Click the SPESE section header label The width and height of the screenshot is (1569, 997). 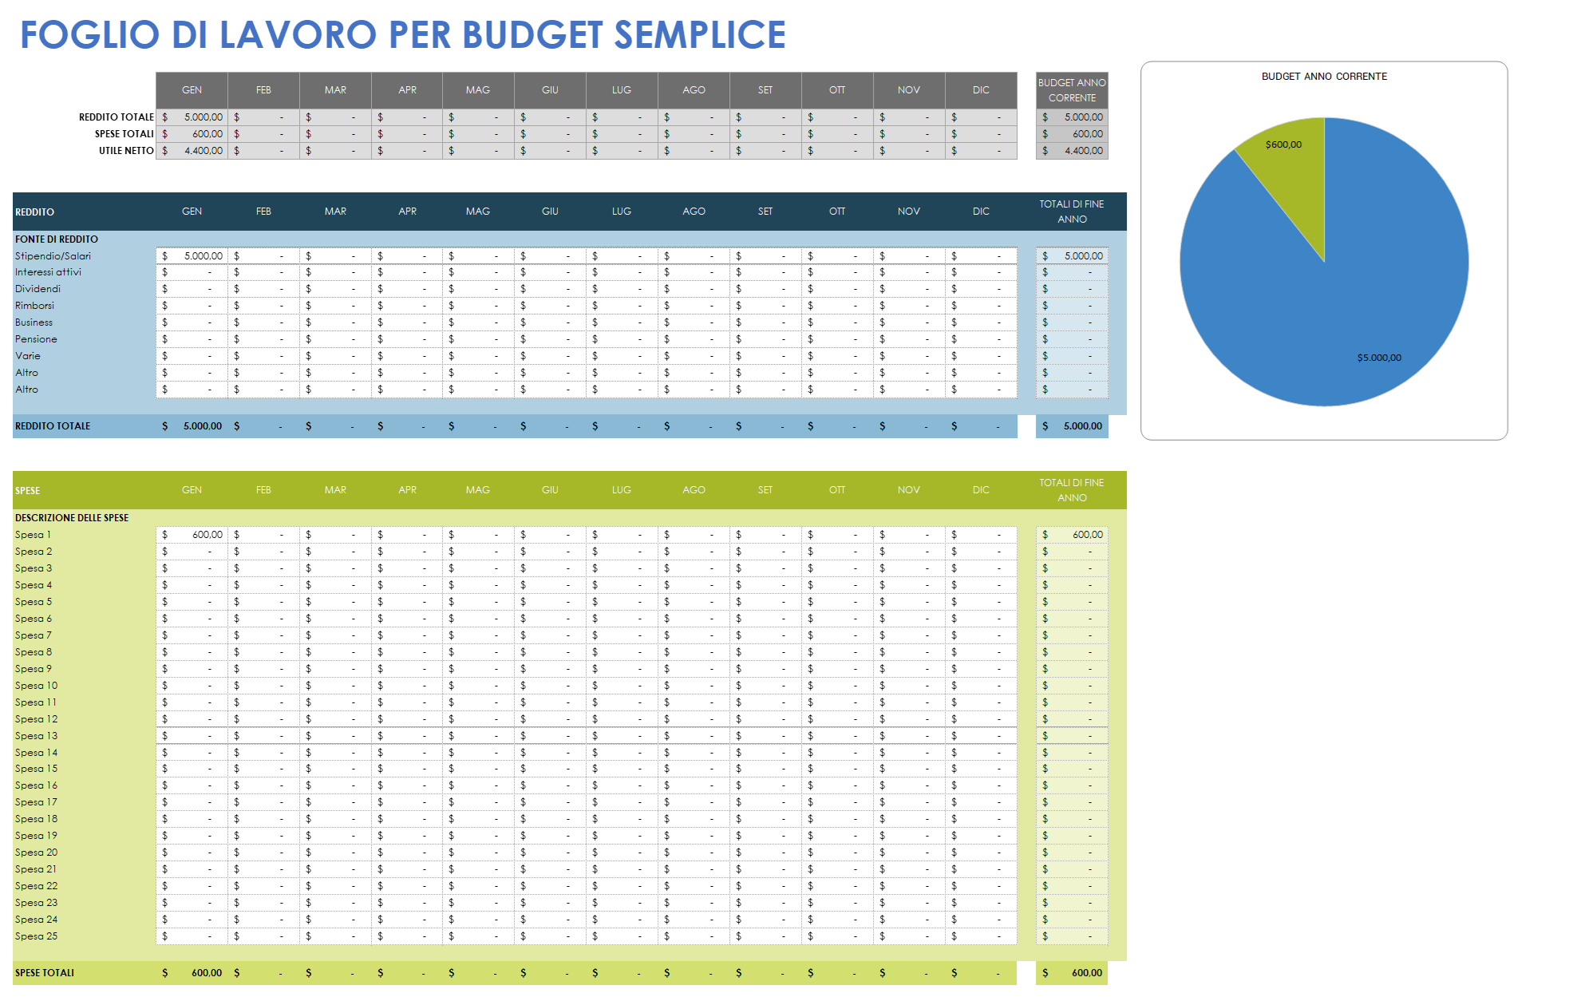[x=27, y=491]
